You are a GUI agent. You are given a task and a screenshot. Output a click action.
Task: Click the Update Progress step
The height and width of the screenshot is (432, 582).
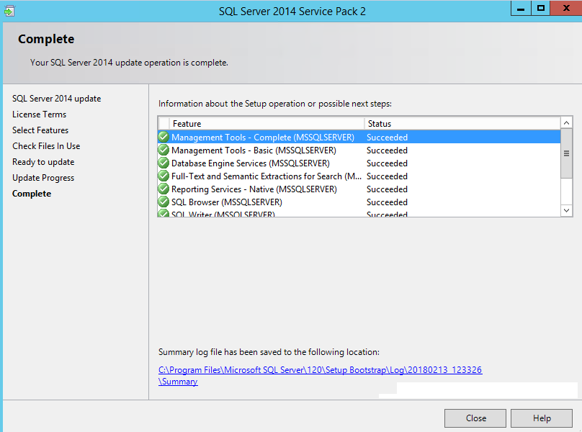pyautogui.click(x=43, y=178)
